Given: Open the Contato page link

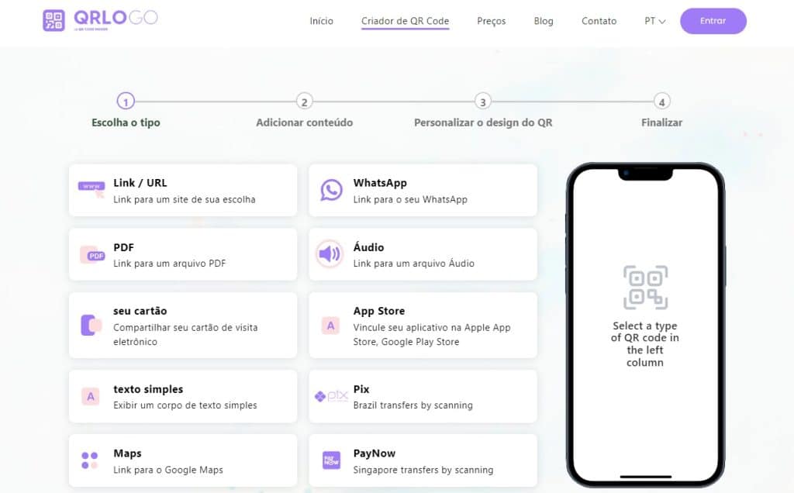Looking at the screenshot, I should (x=599, y=21).
